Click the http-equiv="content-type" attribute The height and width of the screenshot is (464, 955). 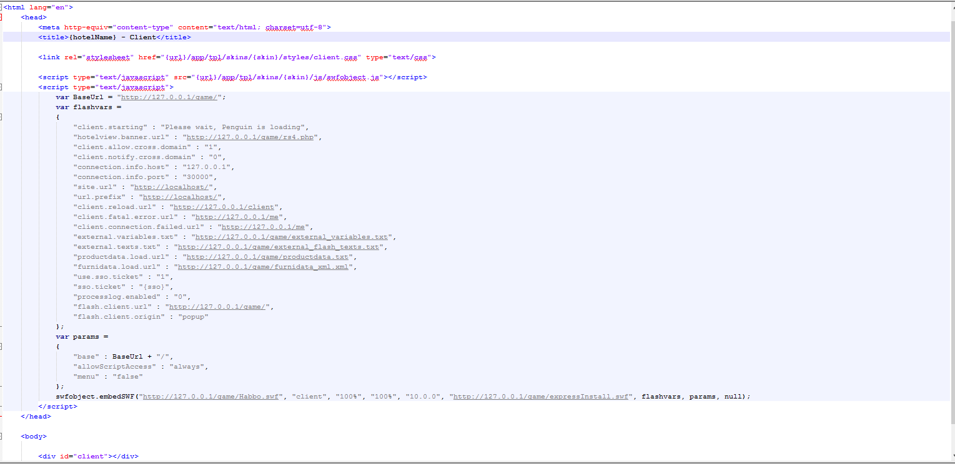[x=119, y=27]
